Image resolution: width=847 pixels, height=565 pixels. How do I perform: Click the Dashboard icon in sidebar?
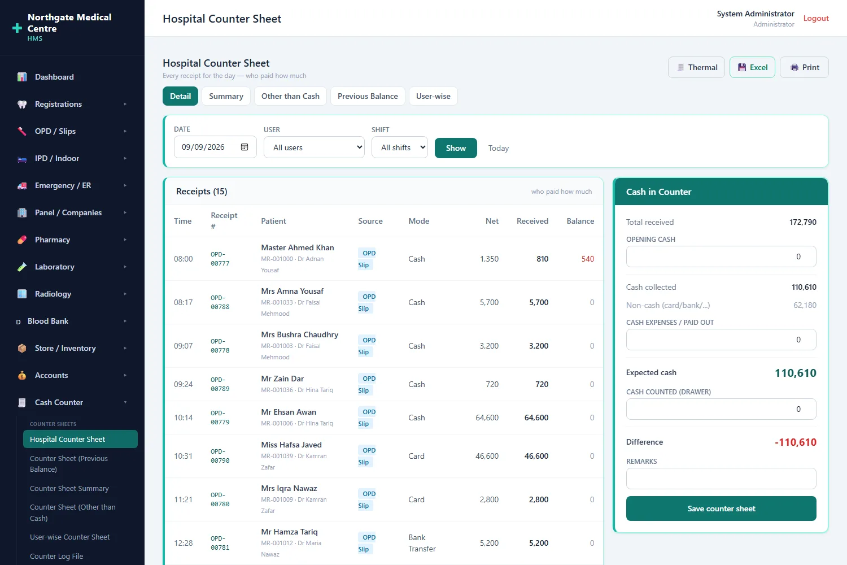tap(22, 77)
